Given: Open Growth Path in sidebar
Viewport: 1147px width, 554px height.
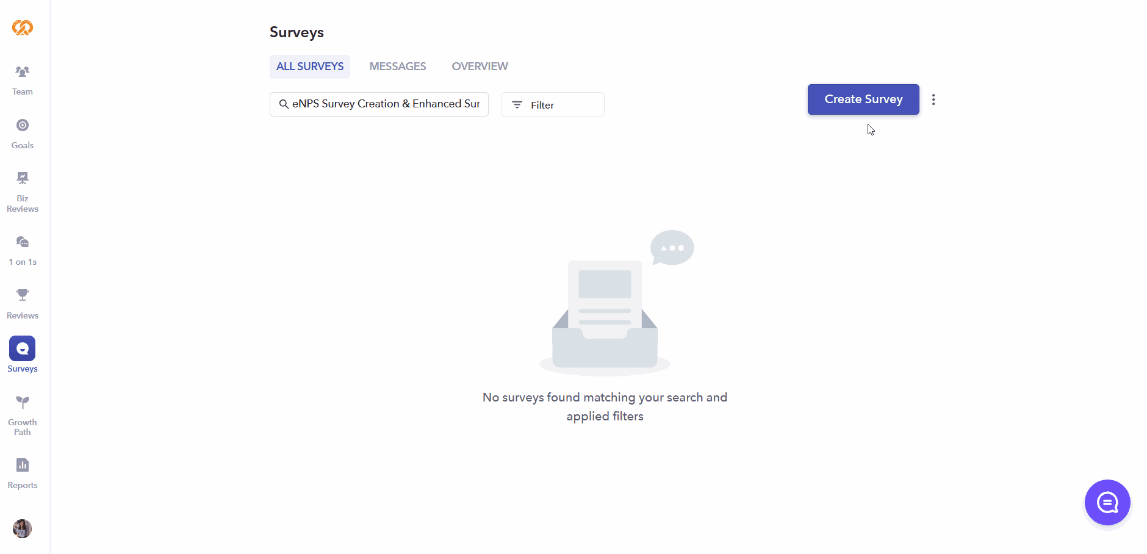Looking at the screenshot, I should (x=23, y=415).
